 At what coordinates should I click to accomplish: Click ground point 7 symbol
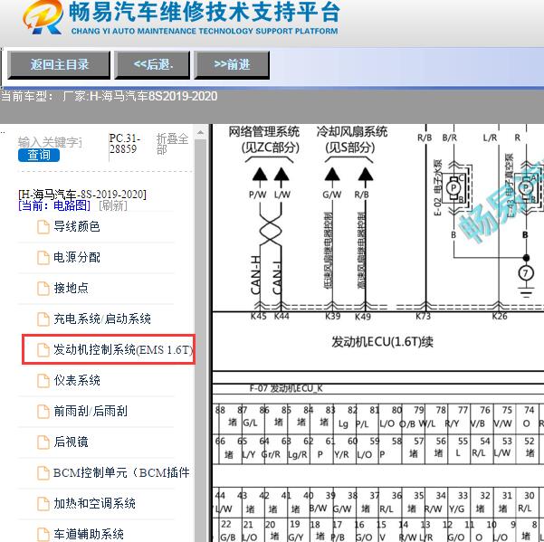pyautogui.click(x=526, y=273)
